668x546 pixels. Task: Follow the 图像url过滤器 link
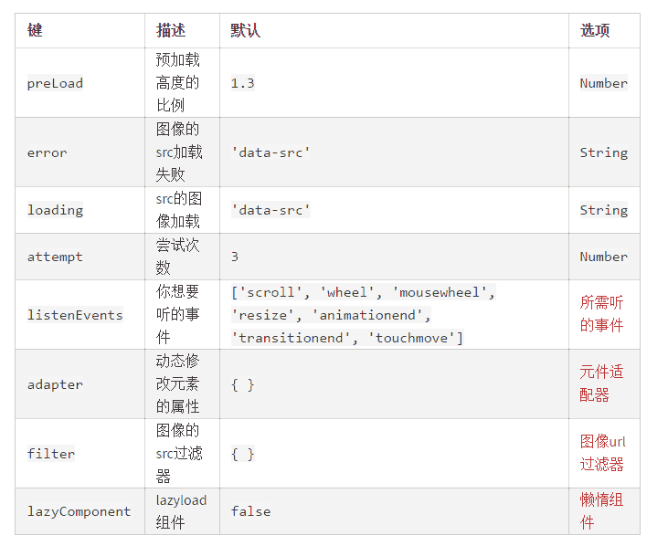[x=602, y=453]
